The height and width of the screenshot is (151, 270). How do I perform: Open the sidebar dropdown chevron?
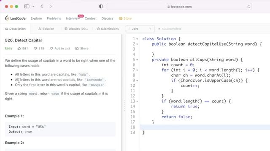(x=33, y=7)
